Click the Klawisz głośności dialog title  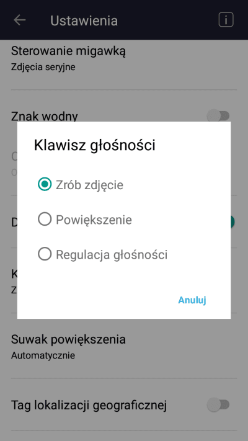coord(94,145)
